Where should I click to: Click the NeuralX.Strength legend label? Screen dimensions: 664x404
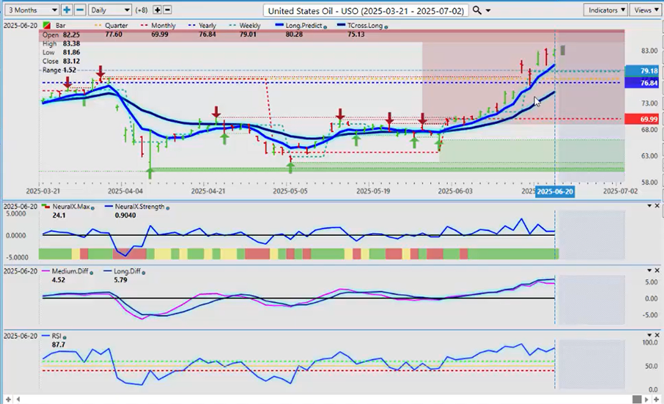coord(140,207)
